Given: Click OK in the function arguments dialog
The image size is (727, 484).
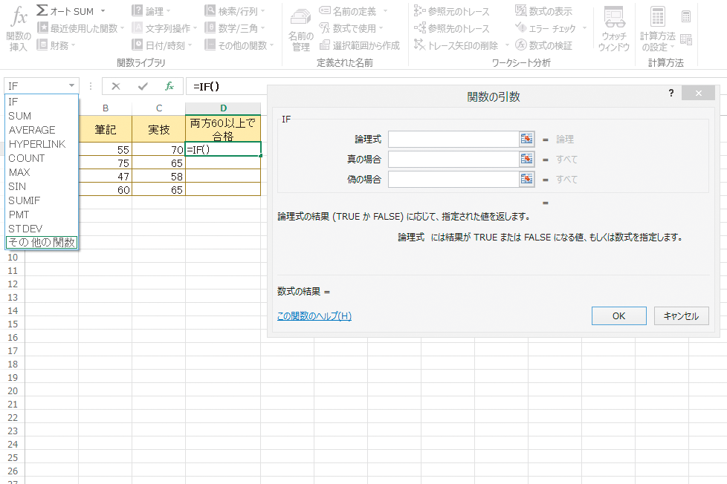Looking at the screenshot, I should (619, 316).
